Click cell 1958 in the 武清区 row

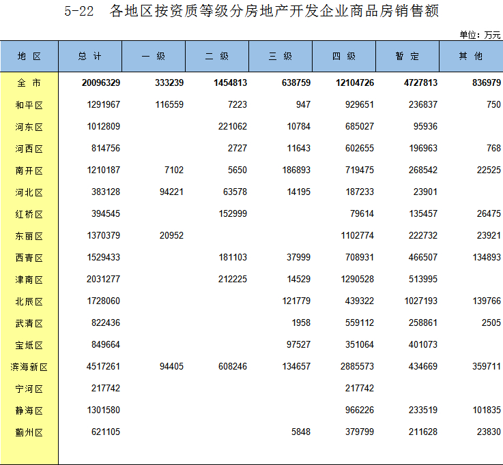pyautogui.click(x=301, y=322)
